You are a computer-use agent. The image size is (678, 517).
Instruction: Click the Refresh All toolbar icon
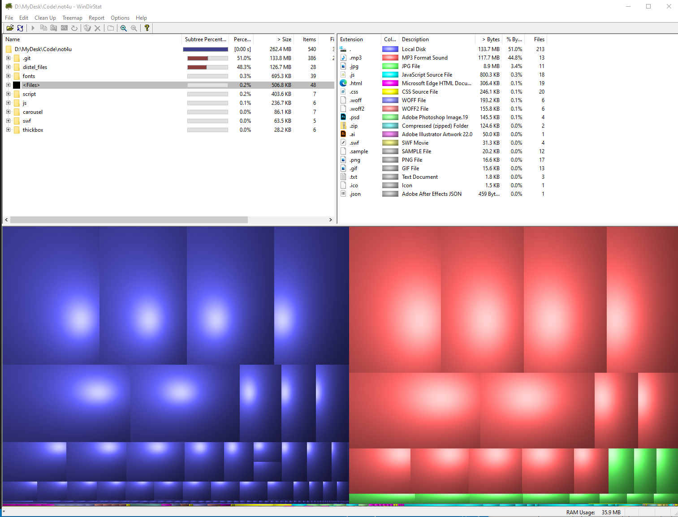20,28
